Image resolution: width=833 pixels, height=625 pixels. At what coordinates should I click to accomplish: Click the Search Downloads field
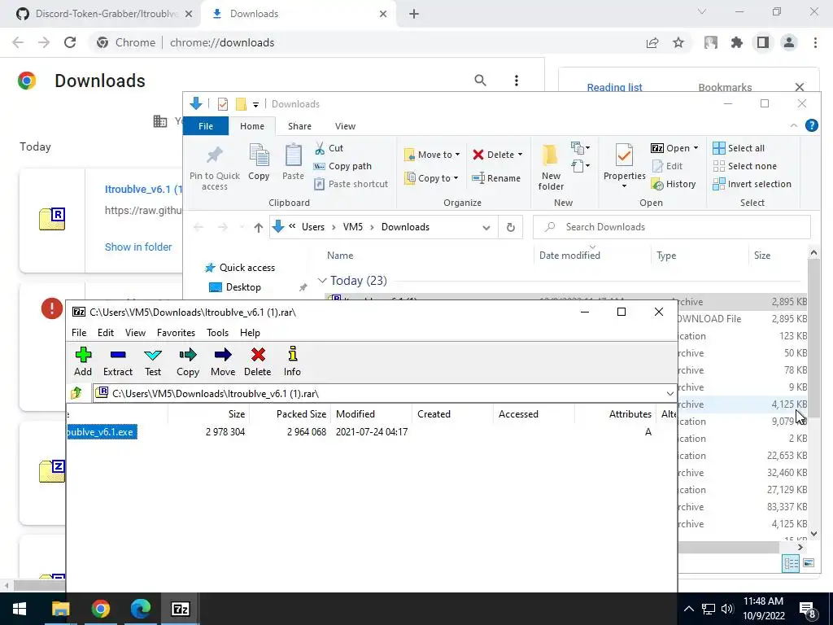tap(671, 227)
